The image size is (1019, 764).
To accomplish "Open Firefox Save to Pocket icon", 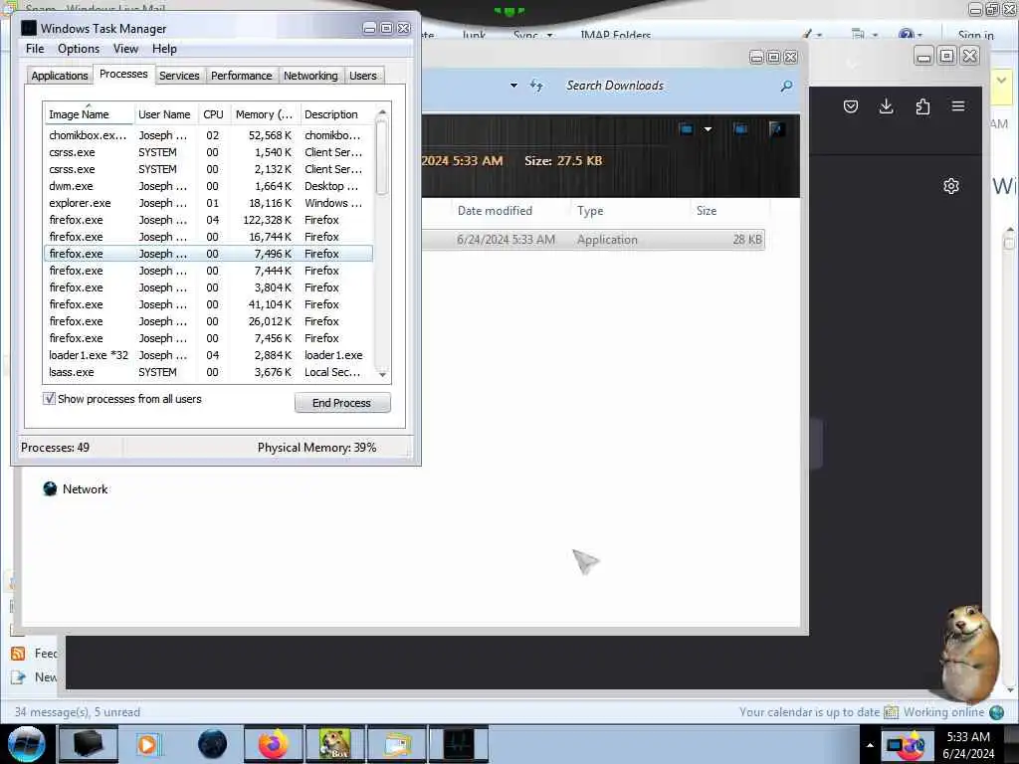I will [x=851, y=106].
